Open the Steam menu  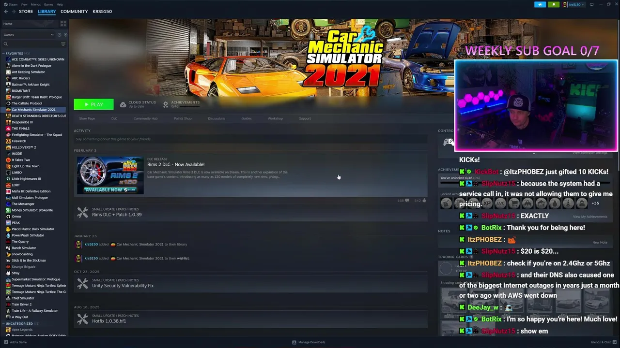(12, 4)
